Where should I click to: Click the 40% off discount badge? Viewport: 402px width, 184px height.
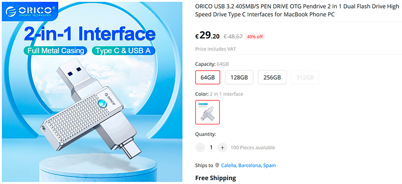[255, 37]
